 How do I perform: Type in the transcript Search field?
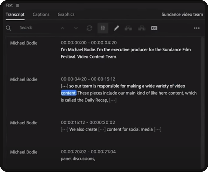(x=32, y=28)
